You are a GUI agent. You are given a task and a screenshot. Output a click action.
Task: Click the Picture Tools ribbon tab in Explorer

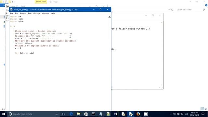point(41,2)
